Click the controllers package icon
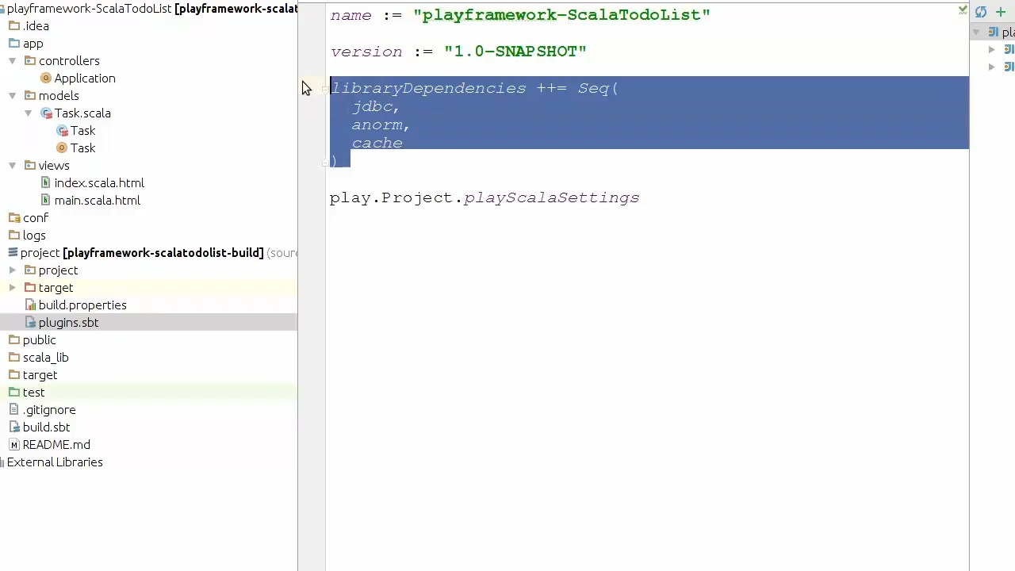This screenshot has height=571, width=1015. [30, 61]
